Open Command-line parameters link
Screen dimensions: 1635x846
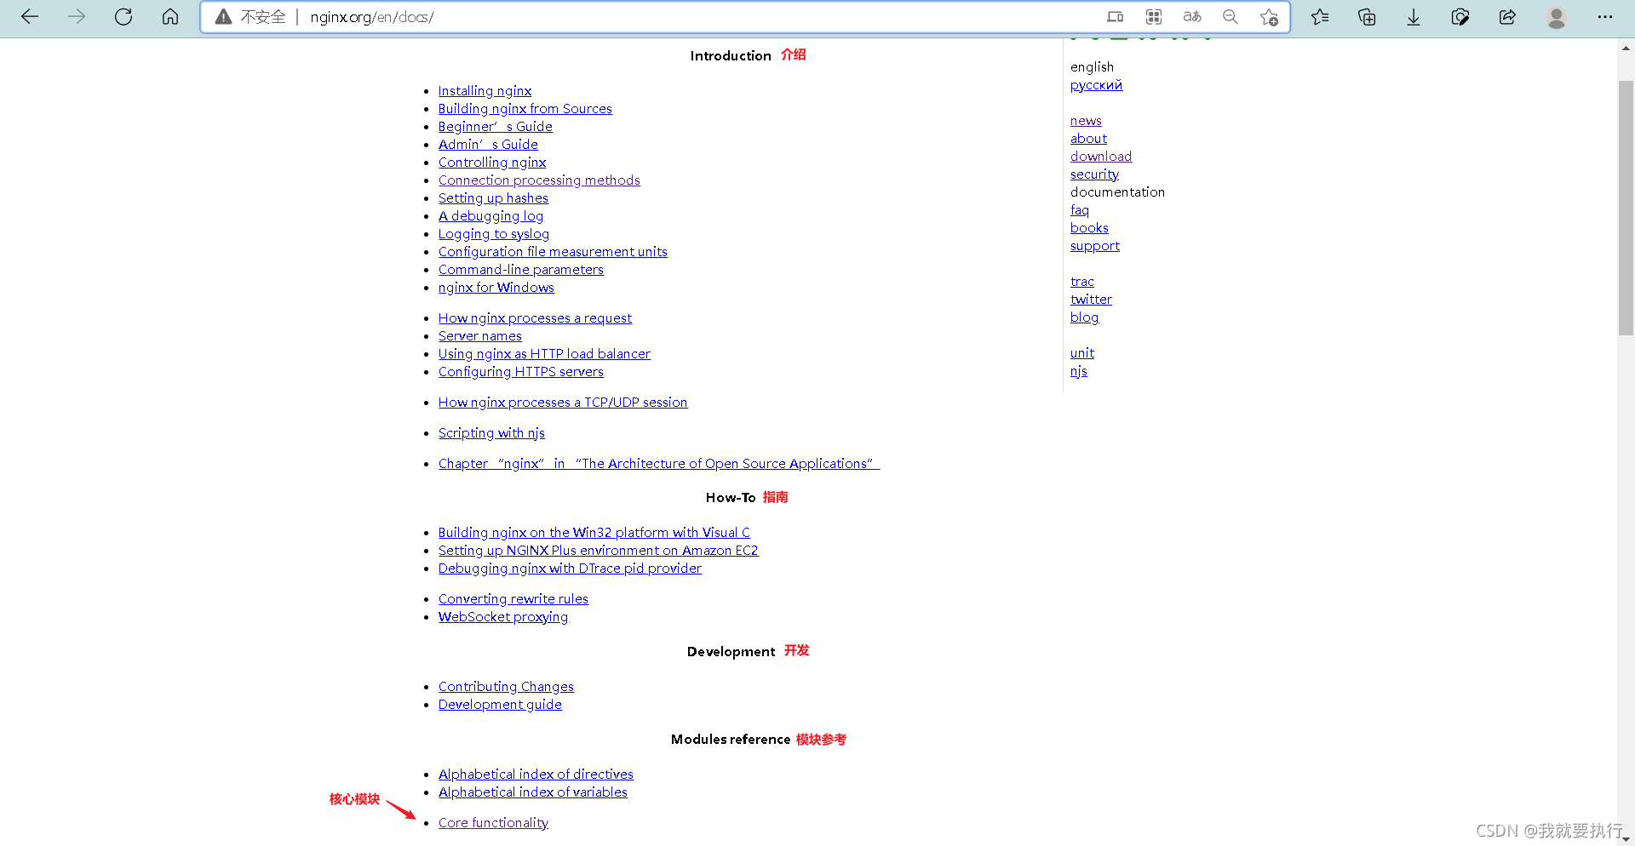coord(521,270)
